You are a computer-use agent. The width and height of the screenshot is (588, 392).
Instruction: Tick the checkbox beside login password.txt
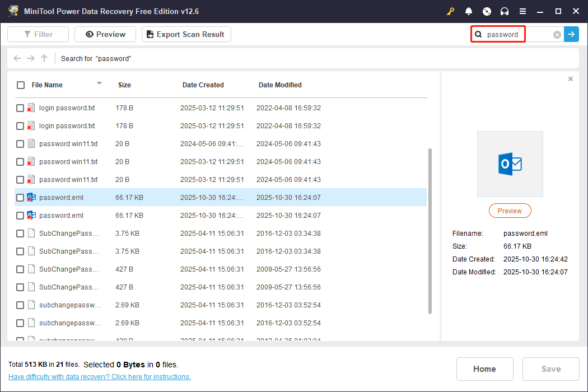click(20, 108)
